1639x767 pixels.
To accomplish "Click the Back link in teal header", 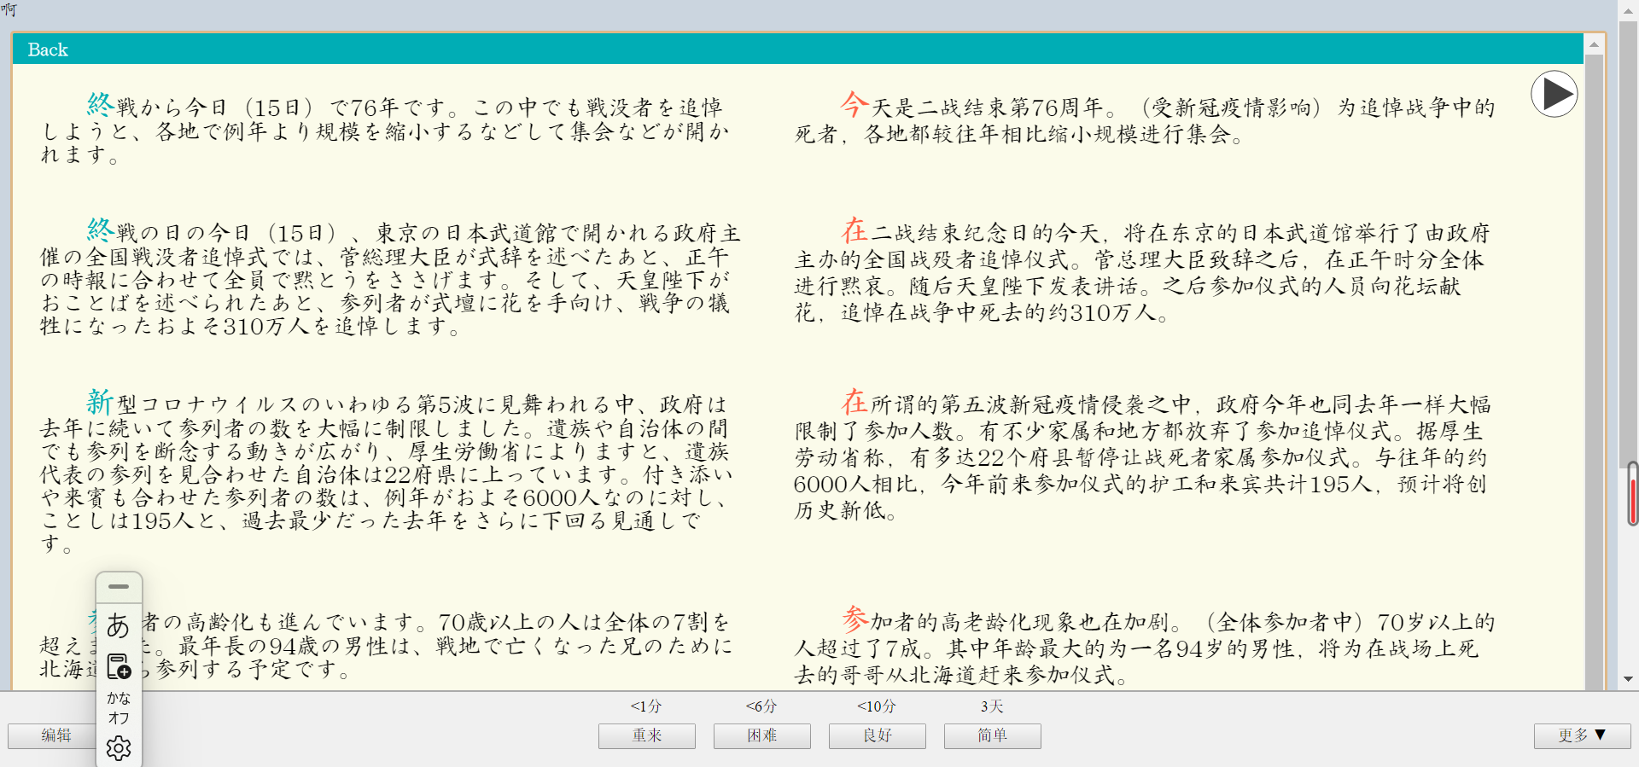I will click(x=48, y=49).
